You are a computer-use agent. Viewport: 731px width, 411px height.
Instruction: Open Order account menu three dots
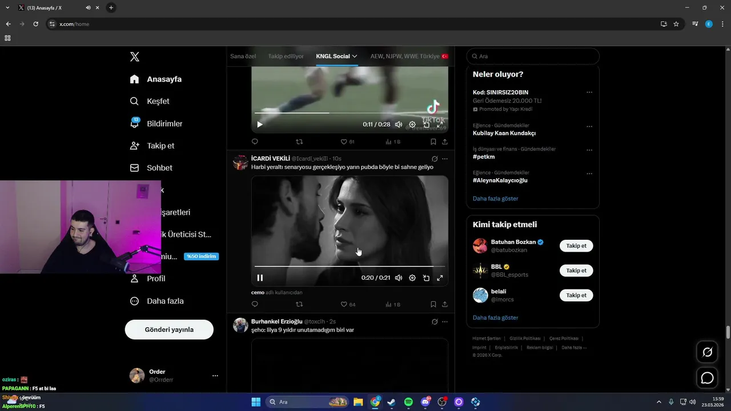(x=215, y=376)
